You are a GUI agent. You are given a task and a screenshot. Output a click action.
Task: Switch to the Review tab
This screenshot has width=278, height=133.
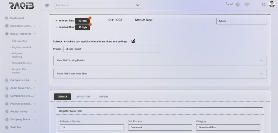[x=103, y=97]
